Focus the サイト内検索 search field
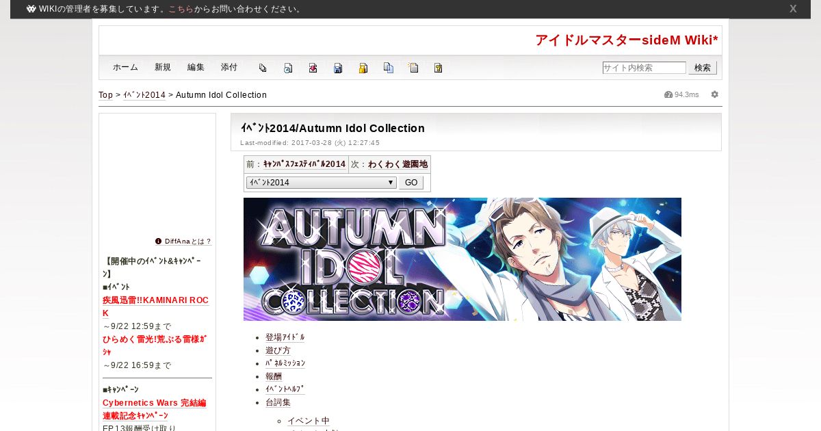The image size is (821, 431). click(644, 68)
